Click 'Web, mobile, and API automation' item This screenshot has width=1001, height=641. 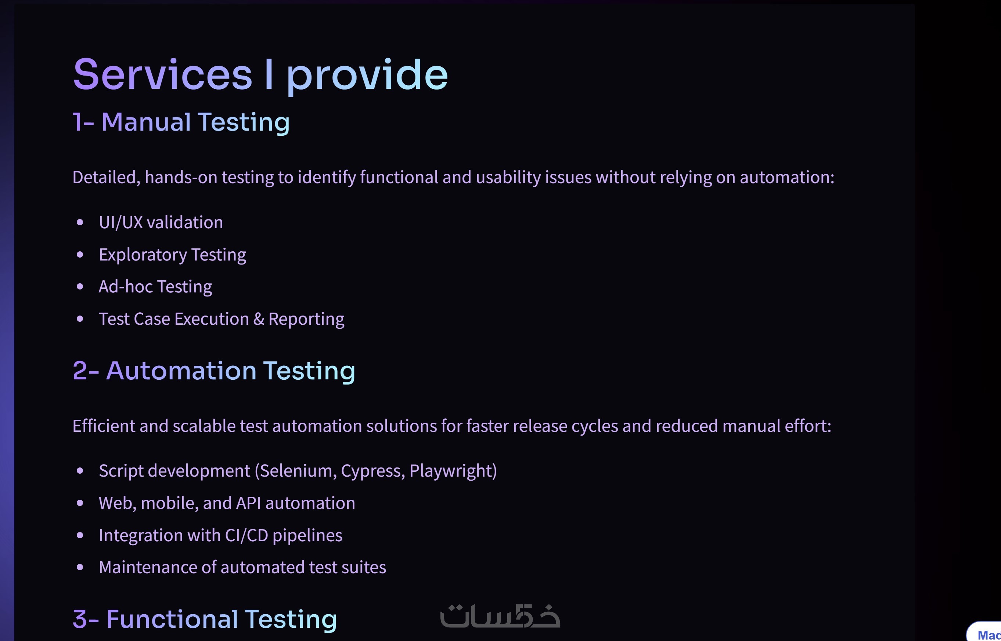coord(227,503)
